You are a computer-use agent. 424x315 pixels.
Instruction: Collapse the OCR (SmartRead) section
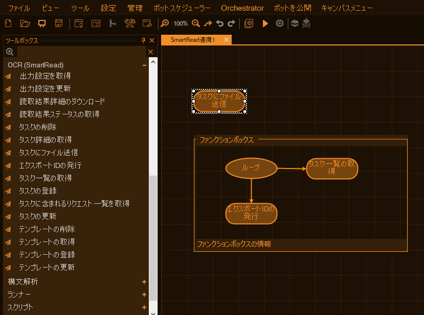(x=144, y=65)
